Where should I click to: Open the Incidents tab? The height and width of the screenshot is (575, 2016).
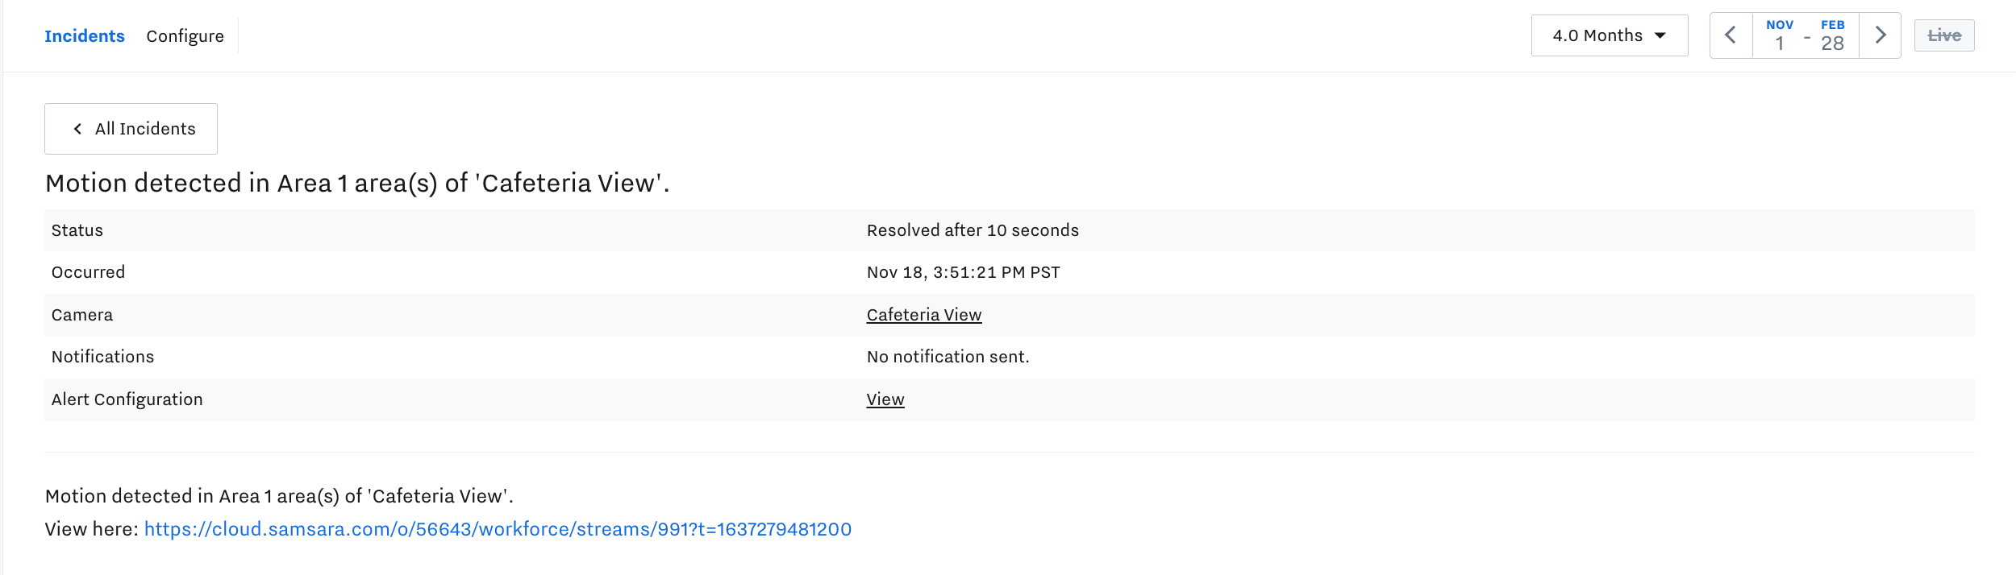[85, 36]
